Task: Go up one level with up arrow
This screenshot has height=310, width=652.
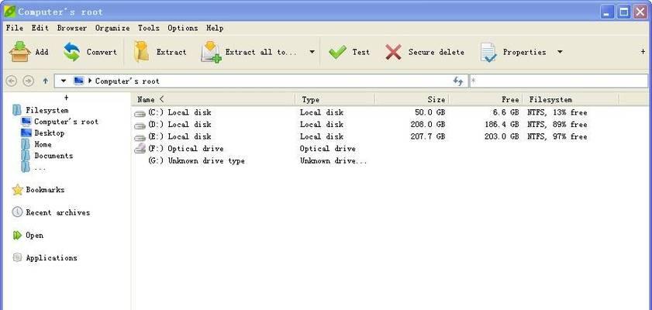Action: pos(45,81)
